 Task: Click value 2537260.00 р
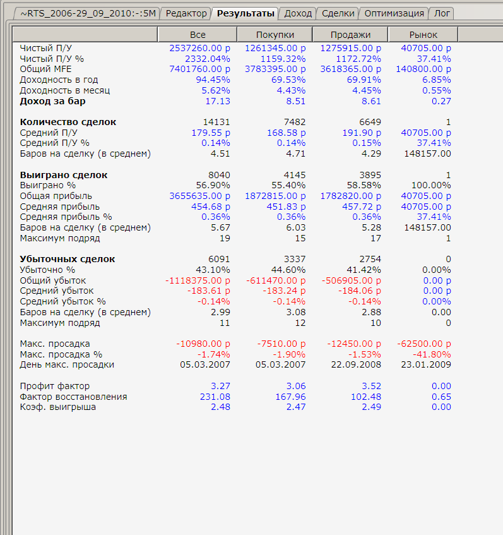click(200, 48)
